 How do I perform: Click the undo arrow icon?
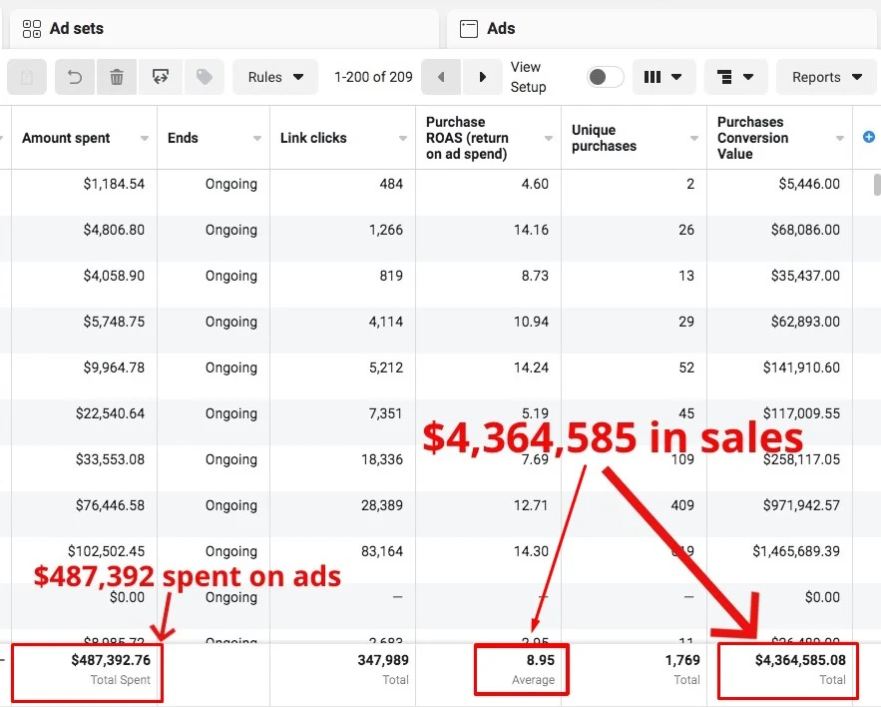pyautogui.click(x=75, y=77)
